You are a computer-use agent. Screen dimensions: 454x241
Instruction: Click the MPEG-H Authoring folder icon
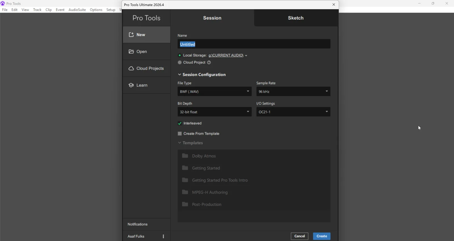pos(185,192)
